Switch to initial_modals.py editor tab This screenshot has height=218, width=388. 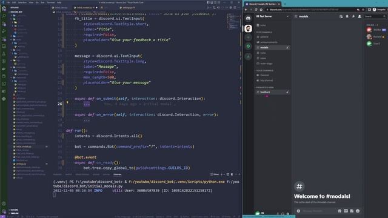85,8
